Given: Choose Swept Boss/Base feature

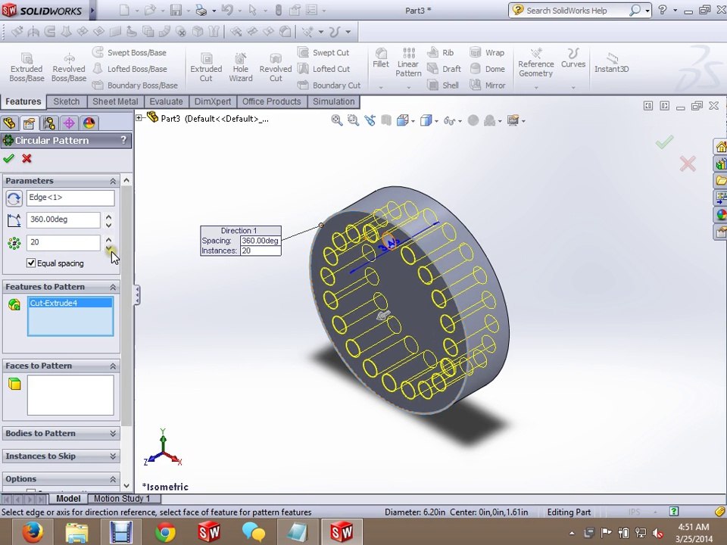Looking at the screenshot, I should pos(129,52).
